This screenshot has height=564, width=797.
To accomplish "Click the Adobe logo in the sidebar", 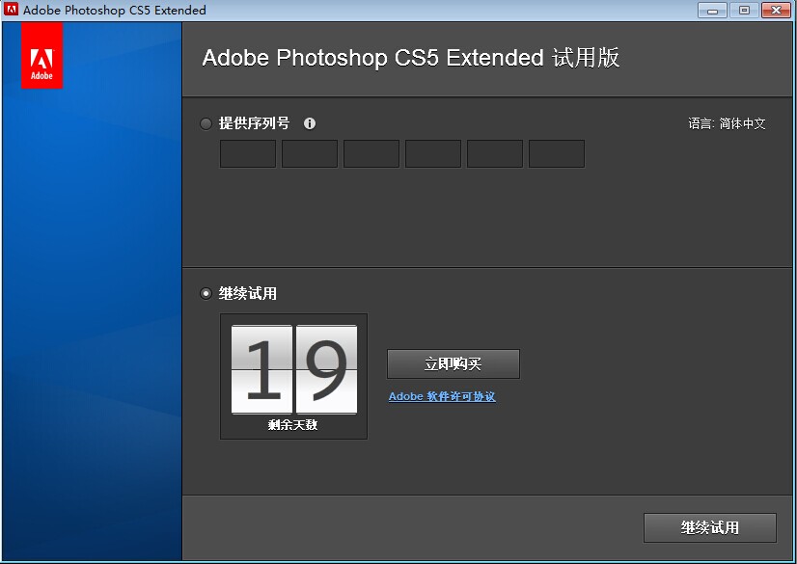I will click(x=41, y=55).
